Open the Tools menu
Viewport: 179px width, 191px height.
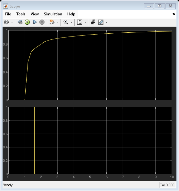click(x=21, y=14)
